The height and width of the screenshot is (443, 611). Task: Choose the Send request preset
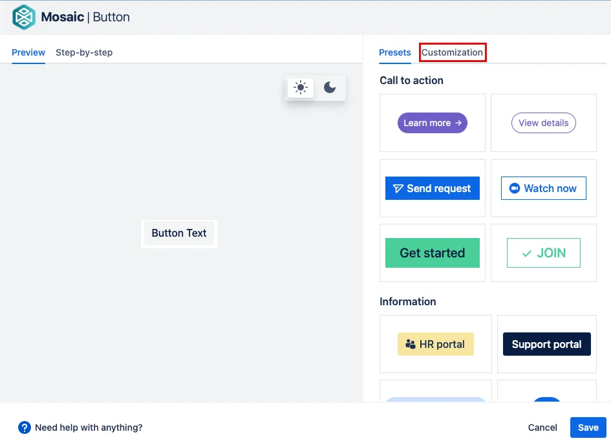point(432,188)
